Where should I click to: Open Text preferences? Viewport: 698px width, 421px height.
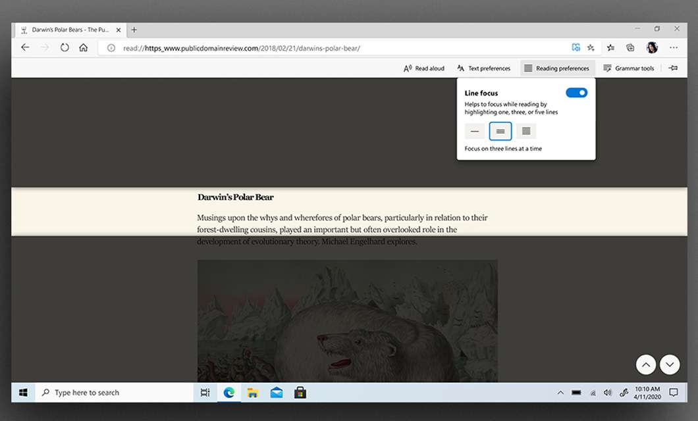tap(484, 68)
